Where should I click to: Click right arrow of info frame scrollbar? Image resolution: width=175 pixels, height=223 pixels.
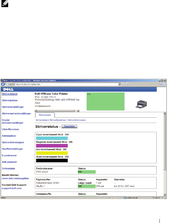[78, 111]
